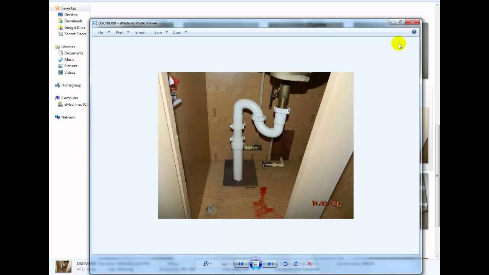The image size is (489, 275).
Task: Click the Documents library icon
Action: point(60,53)
